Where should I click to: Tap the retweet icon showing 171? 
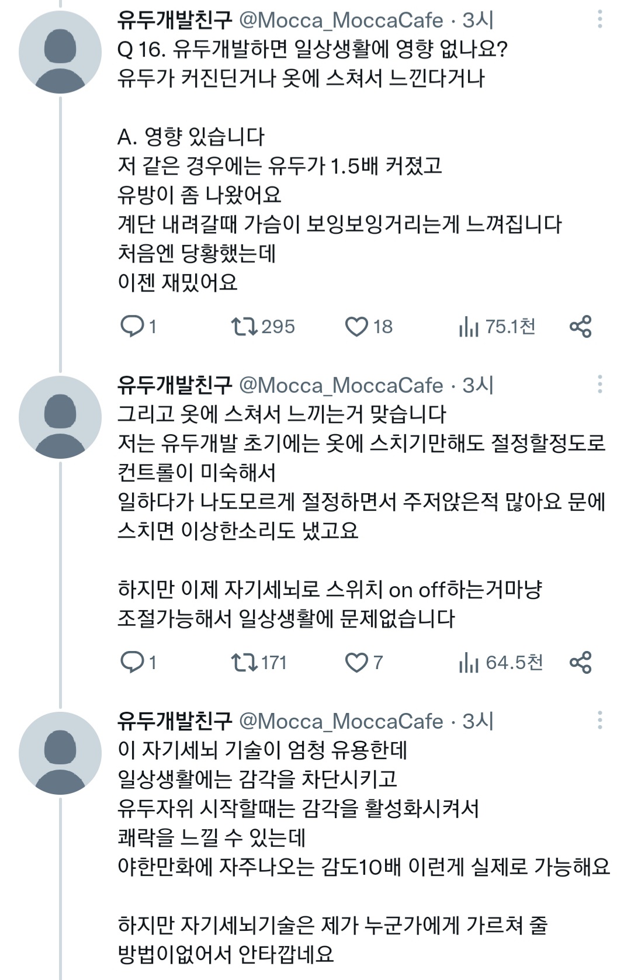click(244, 662)
